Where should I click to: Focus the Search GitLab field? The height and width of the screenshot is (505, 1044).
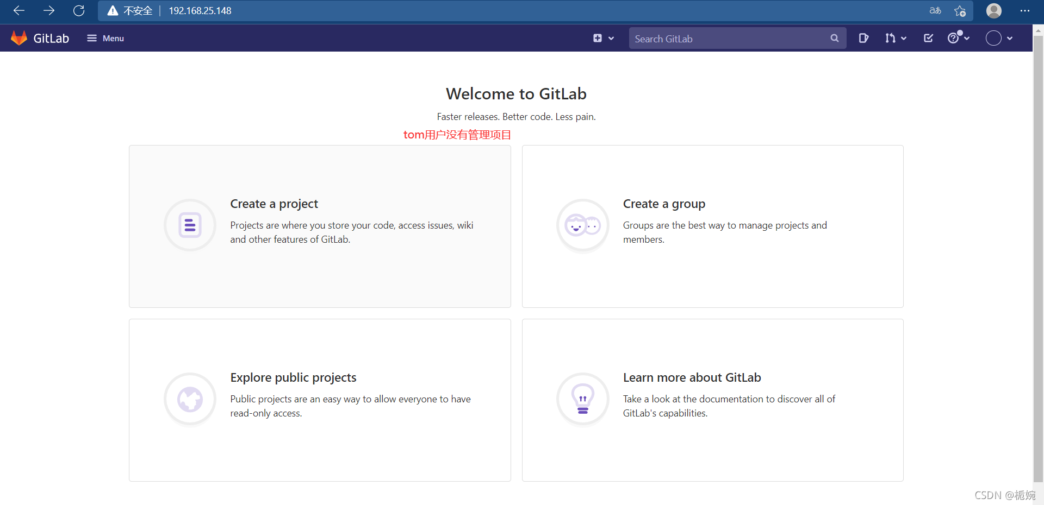[737, 39]
